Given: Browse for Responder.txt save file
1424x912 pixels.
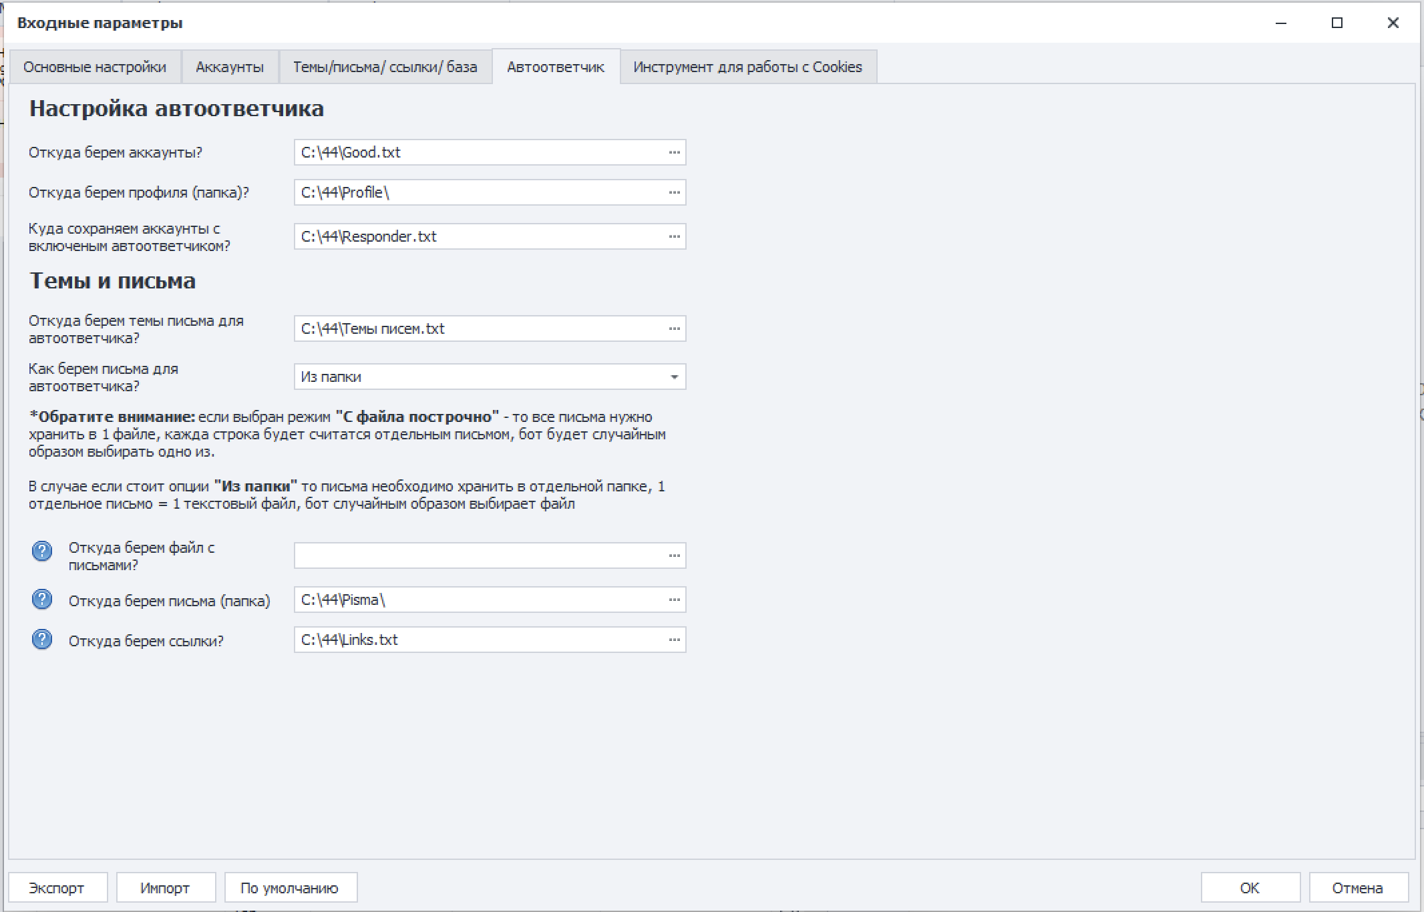Looking at the screenshot, I should click(674, 236).
